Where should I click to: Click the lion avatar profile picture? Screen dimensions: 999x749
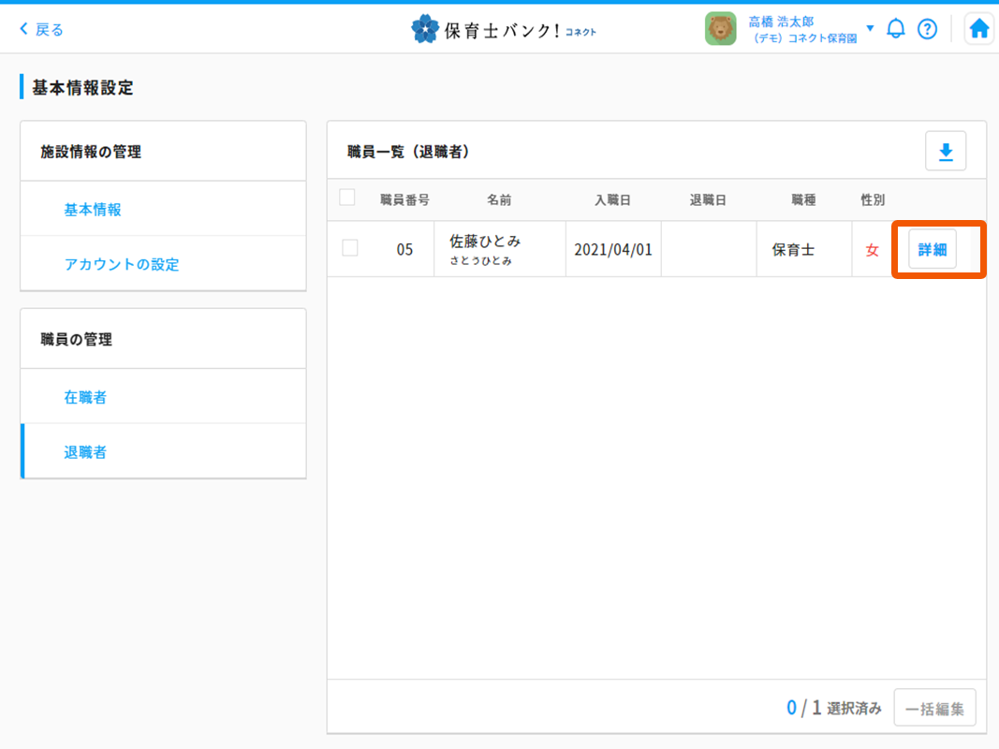tap(721, 29)
